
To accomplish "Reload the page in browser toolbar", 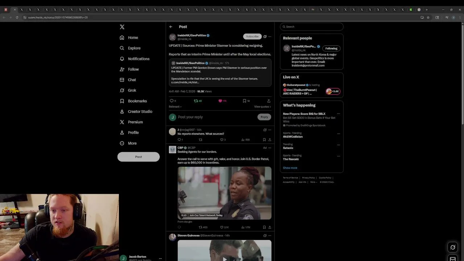I will pyautogui.click(x=17, y=17).
